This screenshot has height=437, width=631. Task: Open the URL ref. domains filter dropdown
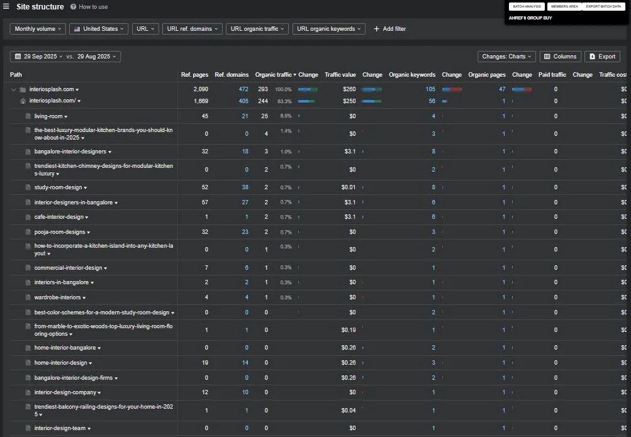[193, 29]
